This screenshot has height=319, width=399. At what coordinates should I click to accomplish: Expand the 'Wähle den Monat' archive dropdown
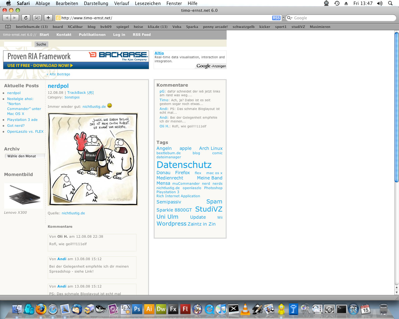point(25,156)
